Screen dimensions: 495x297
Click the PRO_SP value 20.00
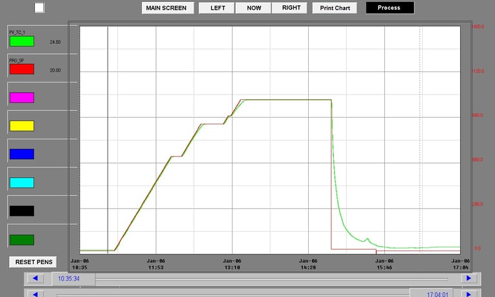click(55, 70)
